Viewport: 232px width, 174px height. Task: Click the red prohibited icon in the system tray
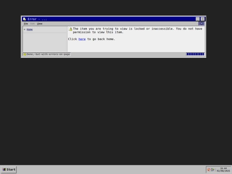click(x=209, y=170)
